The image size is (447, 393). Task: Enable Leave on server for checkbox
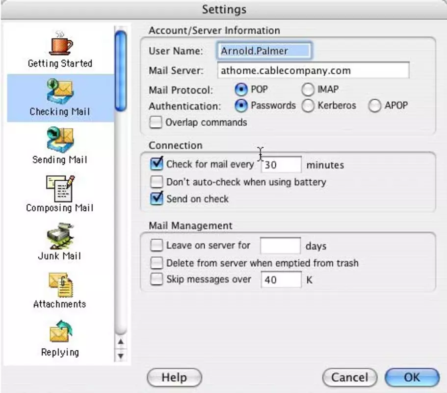(x=157, y=245)
